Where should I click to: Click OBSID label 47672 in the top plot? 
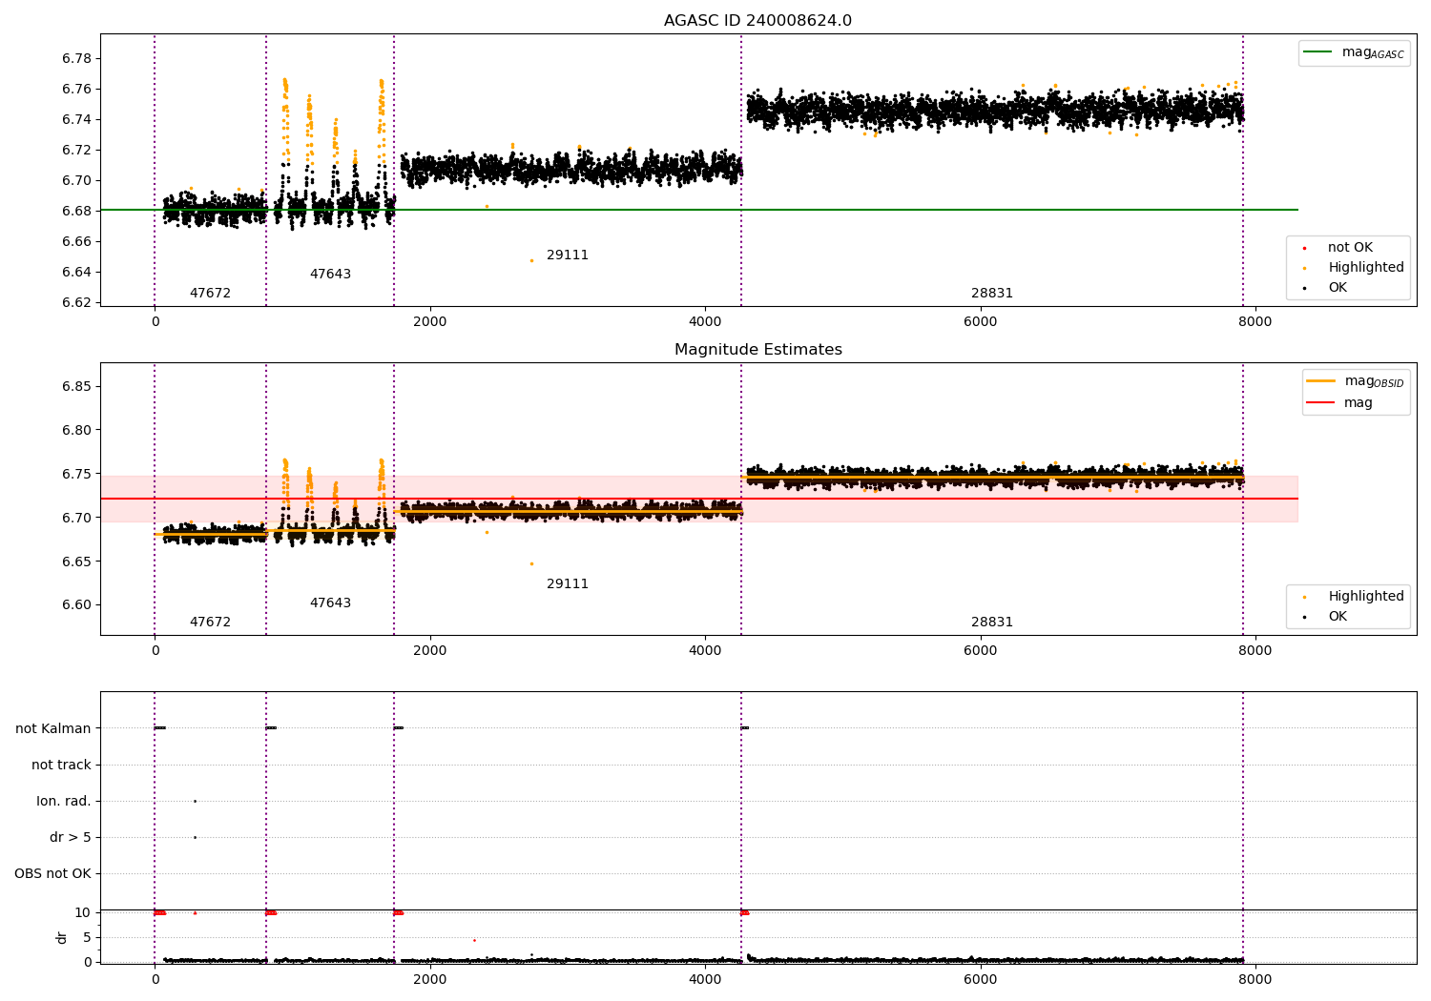(210, 294)
